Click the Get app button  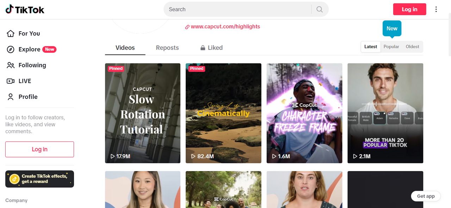[x=426, y=196]
